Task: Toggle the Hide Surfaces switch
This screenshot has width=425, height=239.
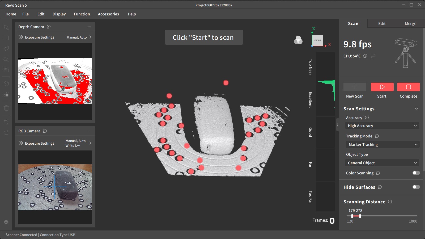Action: [x=416, y=187]
